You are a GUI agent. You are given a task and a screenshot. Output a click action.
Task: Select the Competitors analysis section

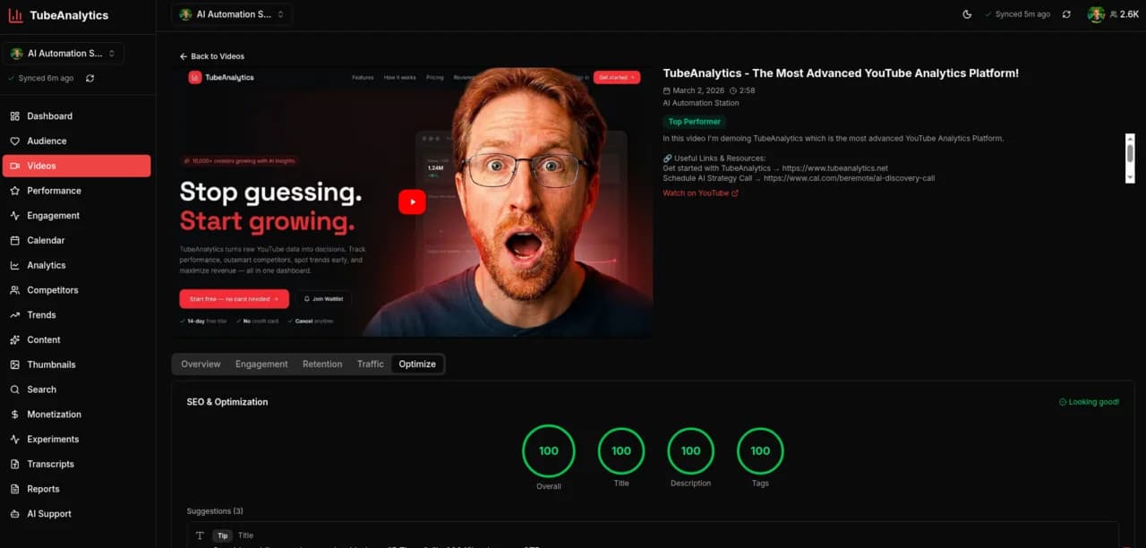[52, 289]
